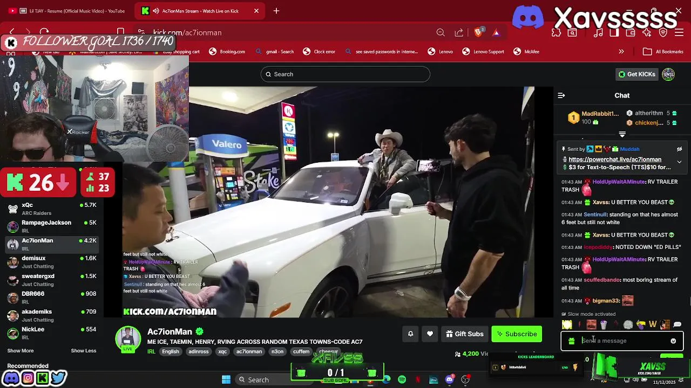Open Brave Rewards triangle icon
This screenshot has width=691, height=388.
click(x=496, y=33)
